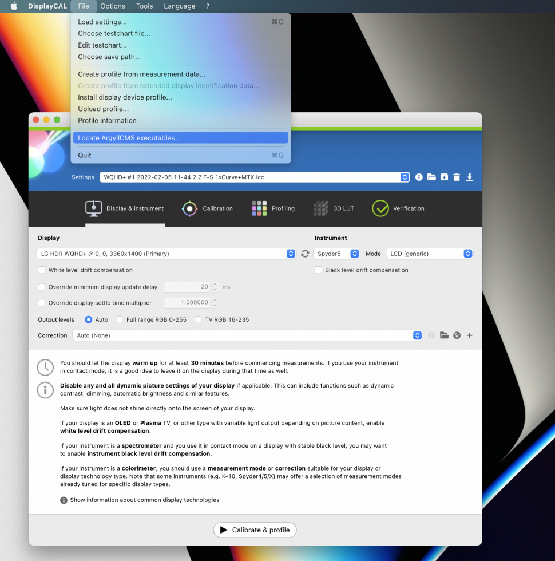Click the profile info icon beside Settings
The width and height of the screenshot is (555, 561).
[419, 177]
